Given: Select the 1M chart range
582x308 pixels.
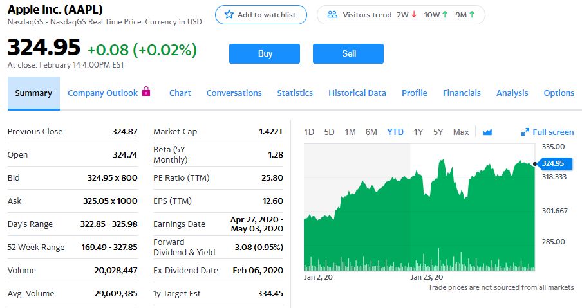Looking at the screenshot, I should pyautogui.click(x=350, y=132).
